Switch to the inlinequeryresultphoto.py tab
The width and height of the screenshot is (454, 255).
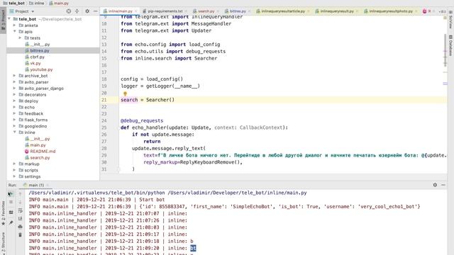click(x=391, y=11)
